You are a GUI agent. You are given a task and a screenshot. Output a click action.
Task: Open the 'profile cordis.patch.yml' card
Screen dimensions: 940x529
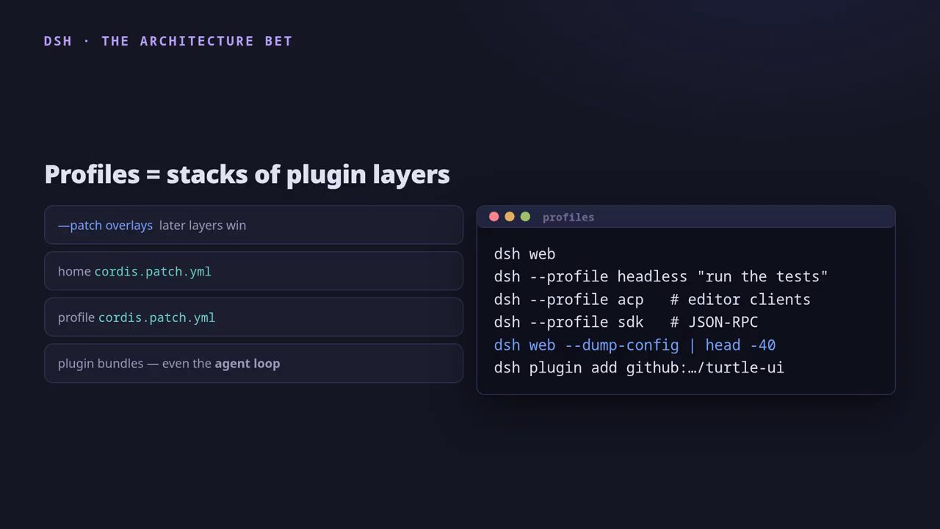[x=253, y=317]
